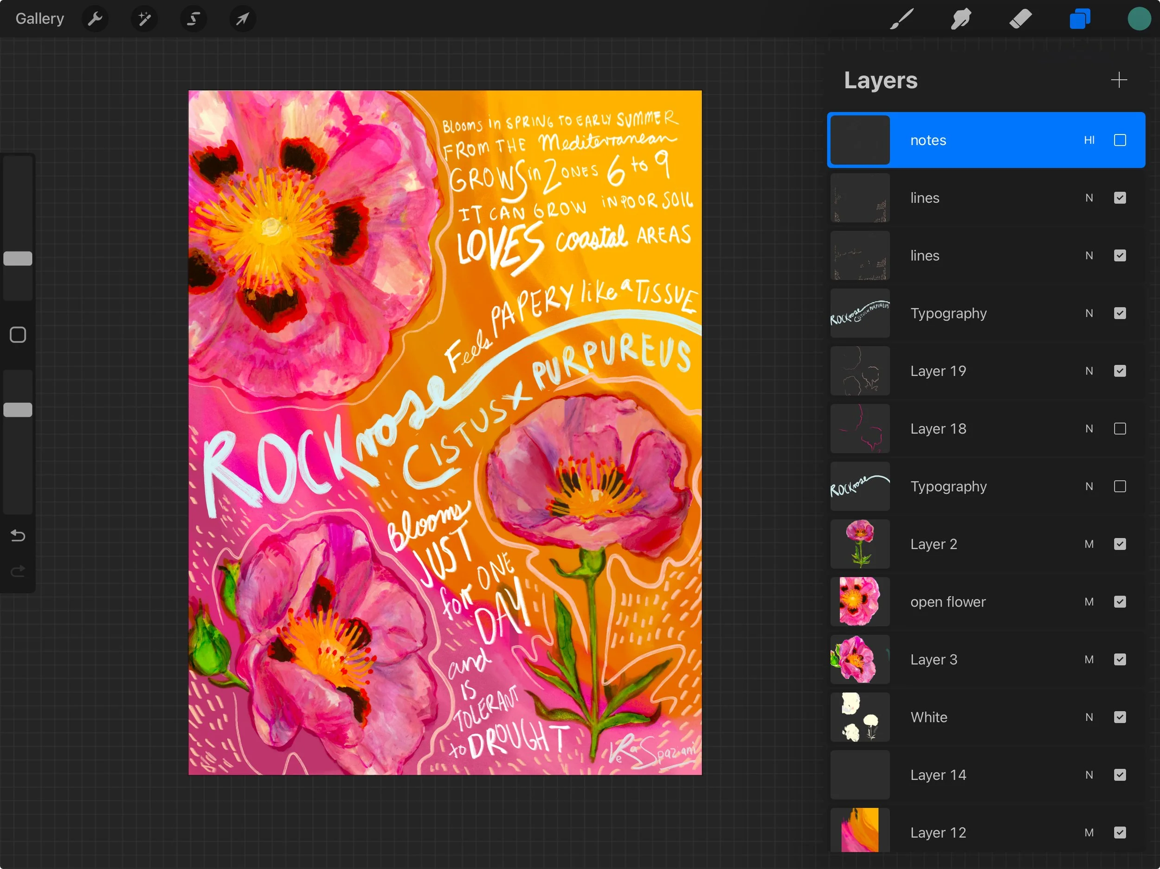Select the Eraser tool

[1020, 19]
